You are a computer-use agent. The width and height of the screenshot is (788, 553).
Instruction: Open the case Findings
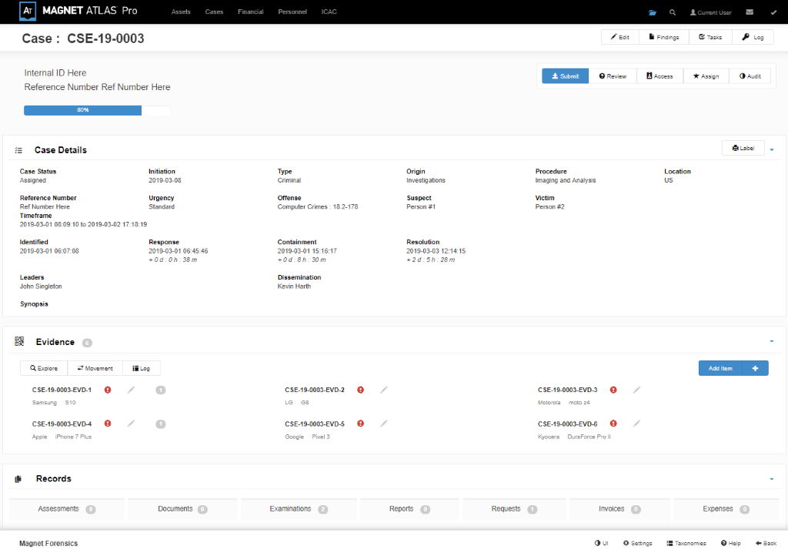[664, 37]
